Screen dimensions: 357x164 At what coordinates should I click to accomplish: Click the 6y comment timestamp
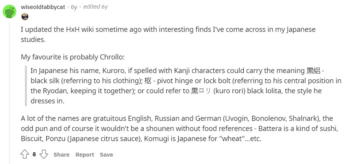tap(74, 7)
